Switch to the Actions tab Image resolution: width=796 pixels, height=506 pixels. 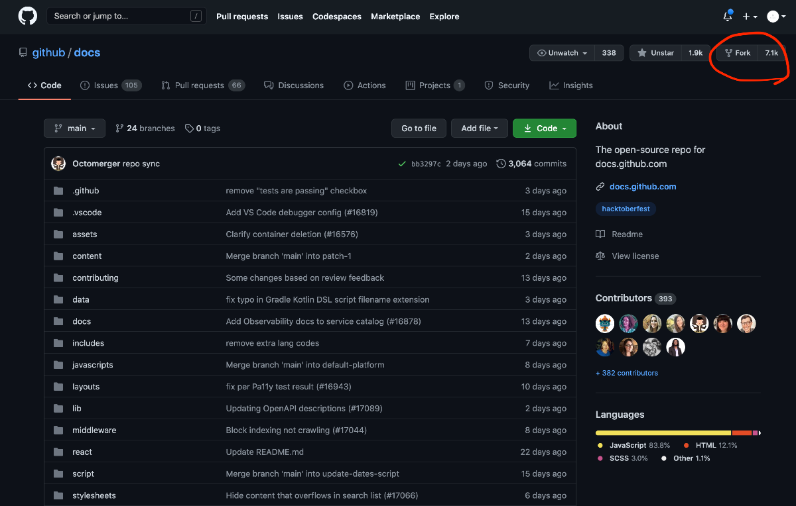(365, 85)
